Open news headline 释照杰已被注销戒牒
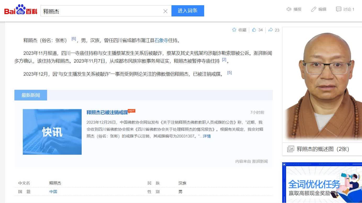This screenshot has height=203, width=362. pos(107,113)
